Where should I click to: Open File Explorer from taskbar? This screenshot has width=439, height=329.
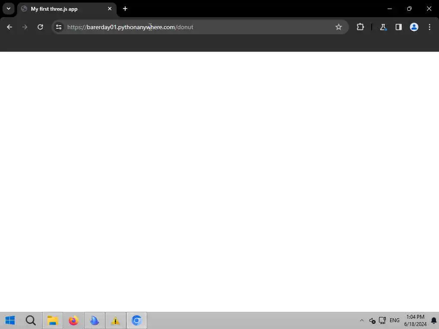click(53, 320)
